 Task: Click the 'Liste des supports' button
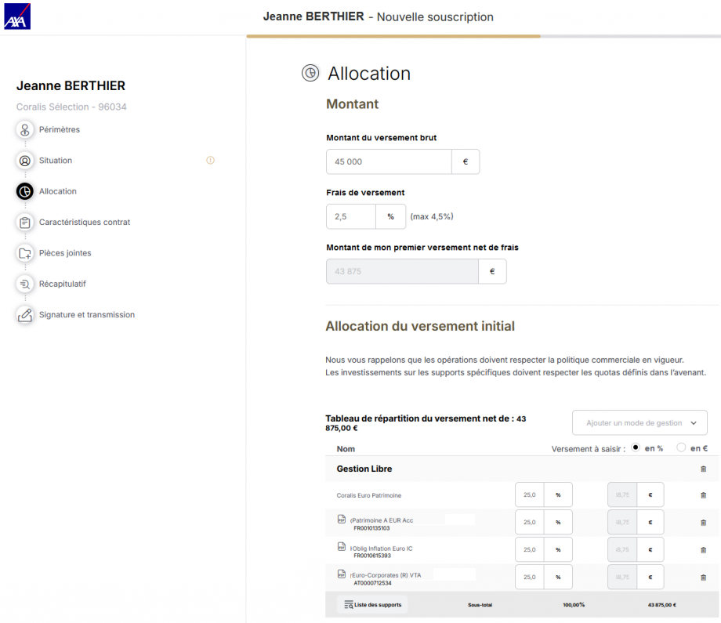click(x=372, y=604)
